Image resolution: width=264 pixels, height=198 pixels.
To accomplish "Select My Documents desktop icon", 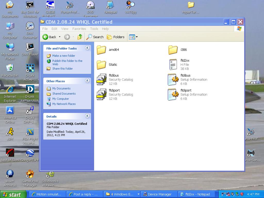I will pyautogui.click(x=10, y=9).
